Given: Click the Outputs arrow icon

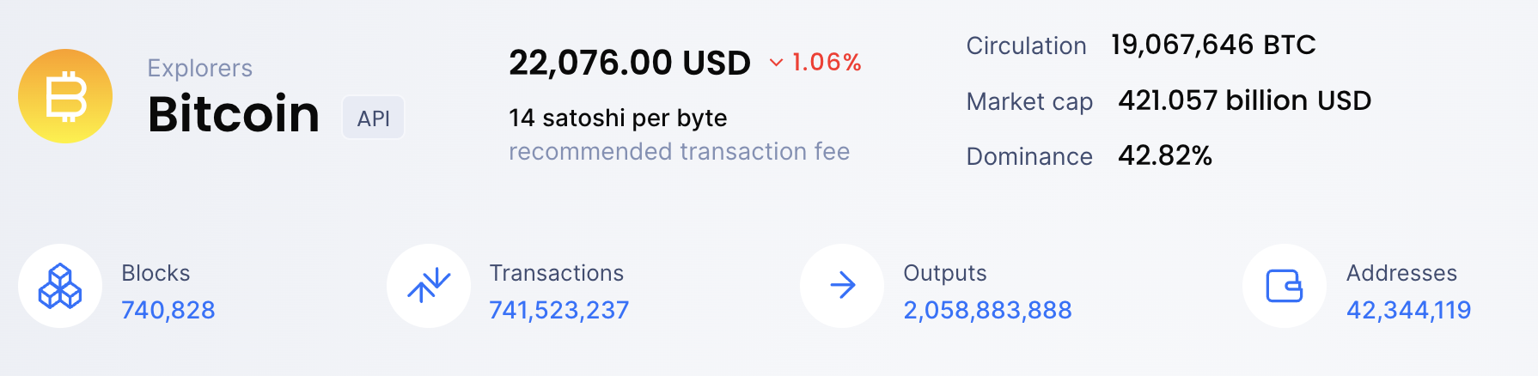Looking at the screenshot, I should [842, 286].
